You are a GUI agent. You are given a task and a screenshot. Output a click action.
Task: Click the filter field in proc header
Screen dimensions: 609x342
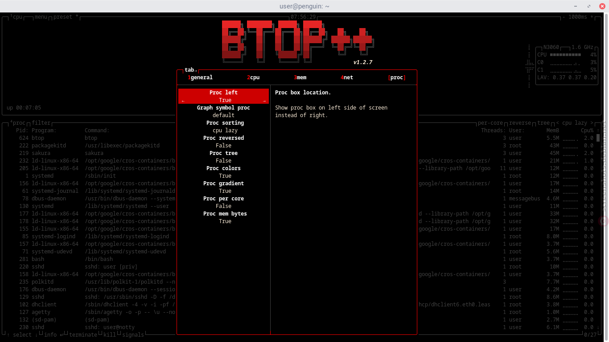(41, 123)
